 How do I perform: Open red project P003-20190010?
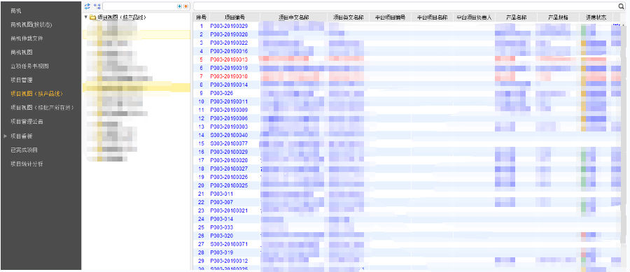pos(229,77)
